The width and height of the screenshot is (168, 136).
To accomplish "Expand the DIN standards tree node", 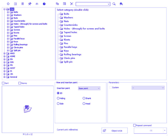I will point(5,62).
